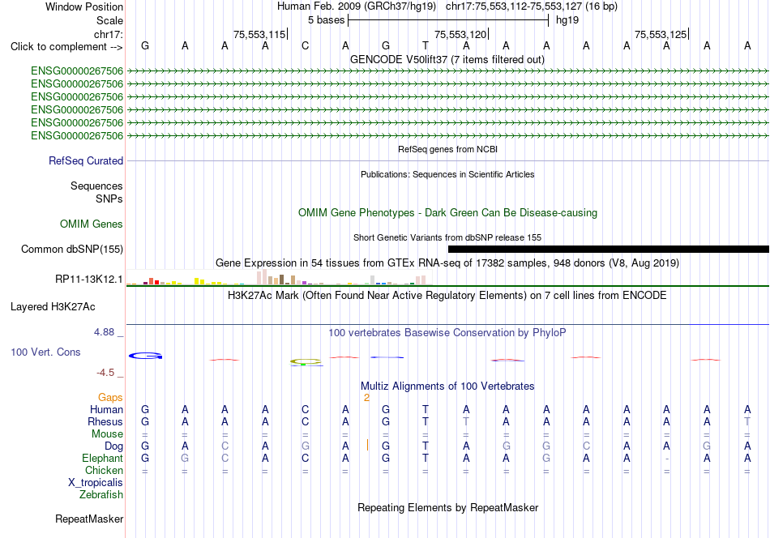
Task: Click the Rhesus alignment row label
Action: [105, 421]
